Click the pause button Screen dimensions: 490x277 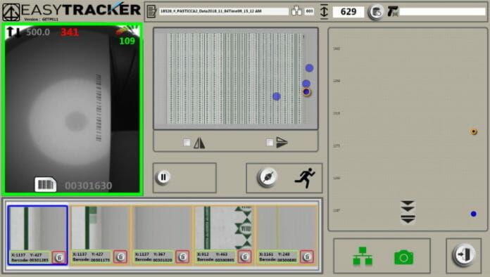click(163, 177)
